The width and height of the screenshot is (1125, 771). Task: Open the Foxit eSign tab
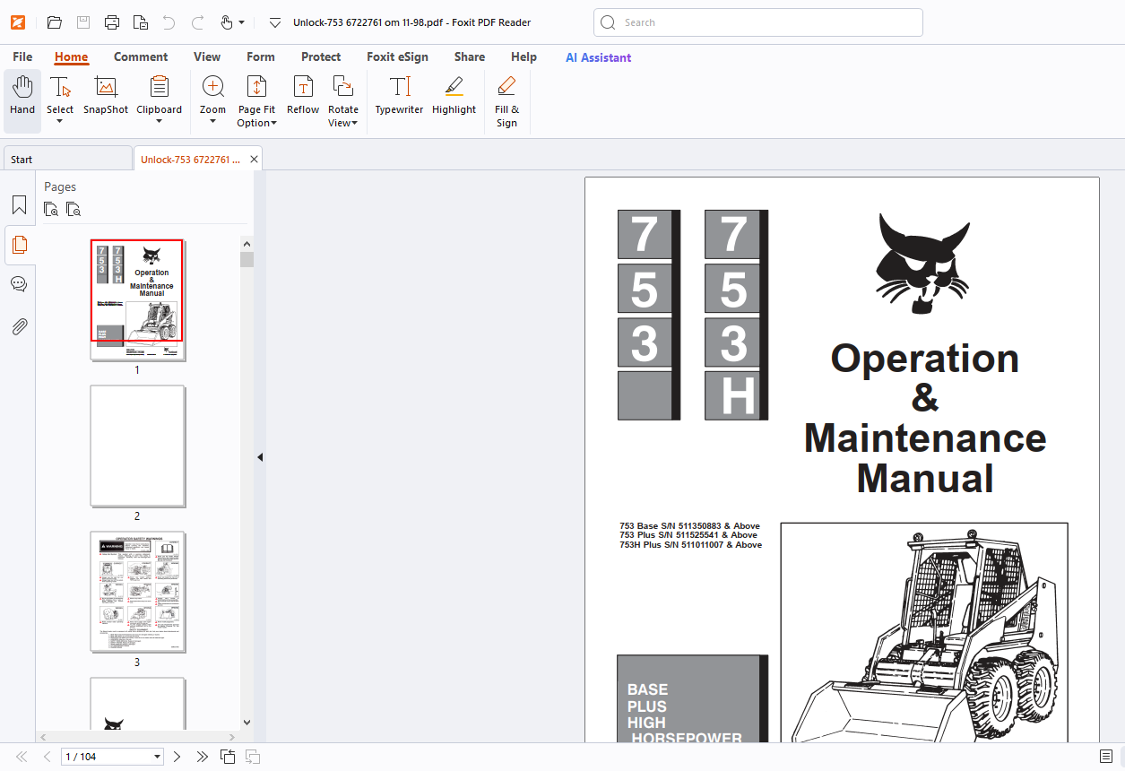tap(397, 56)
